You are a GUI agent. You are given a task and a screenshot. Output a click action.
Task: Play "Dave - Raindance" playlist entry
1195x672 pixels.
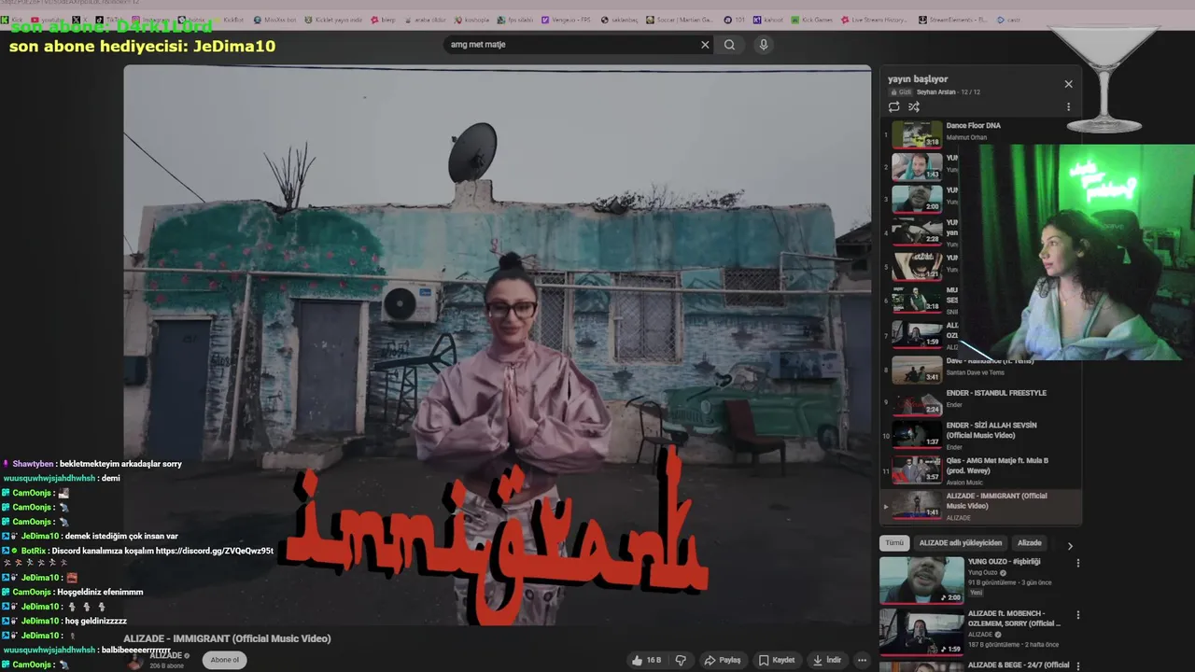(982, 370)
